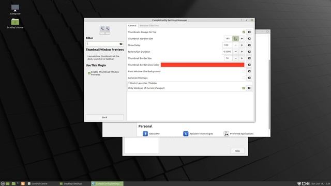This screenshot has height=186, width=331.
Task: Open the security shield tray icon
Action: pos(299,184)
